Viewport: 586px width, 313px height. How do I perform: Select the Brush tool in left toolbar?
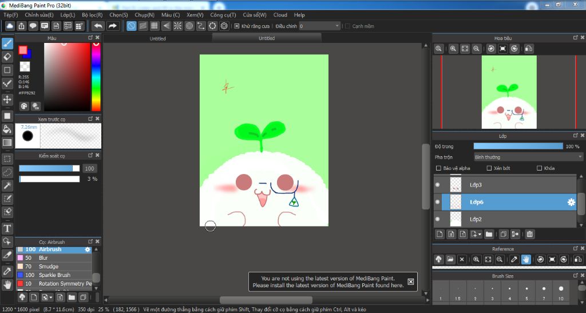point(7,43)
